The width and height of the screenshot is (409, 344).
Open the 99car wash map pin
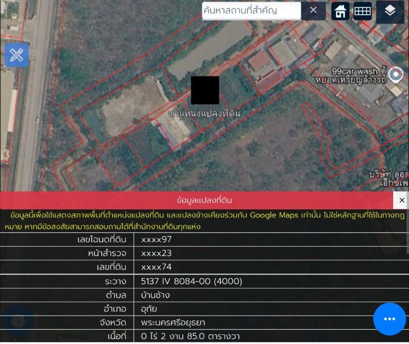396,75
